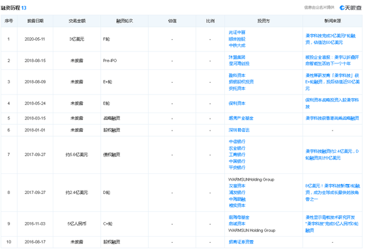This screenshot has width=367, height=250.
Task: Open the F-round 3亿美元 news article link
Action: [x=330, y=39]
